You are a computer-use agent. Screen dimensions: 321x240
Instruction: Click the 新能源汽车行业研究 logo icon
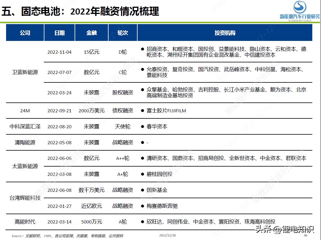300,7
